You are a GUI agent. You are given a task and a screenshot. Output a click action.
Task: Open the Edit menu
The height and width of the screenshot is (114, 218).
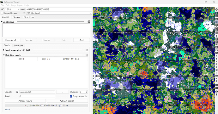8,5
